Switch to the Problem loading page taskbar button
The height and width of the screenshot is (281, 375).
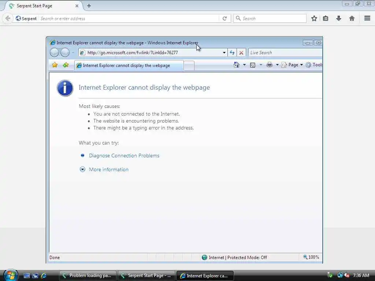(x=88, y=276)
